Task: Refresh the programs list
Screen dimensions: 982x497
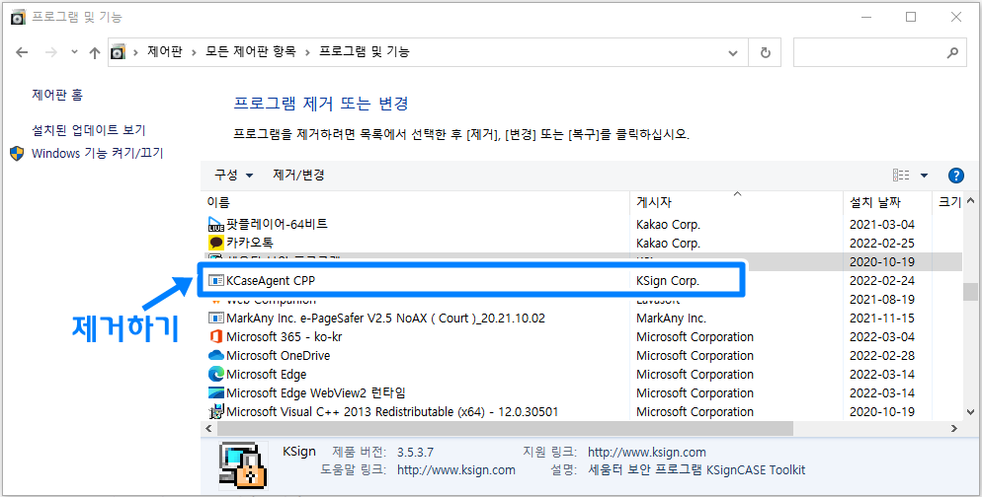Action: pos(765,52)
